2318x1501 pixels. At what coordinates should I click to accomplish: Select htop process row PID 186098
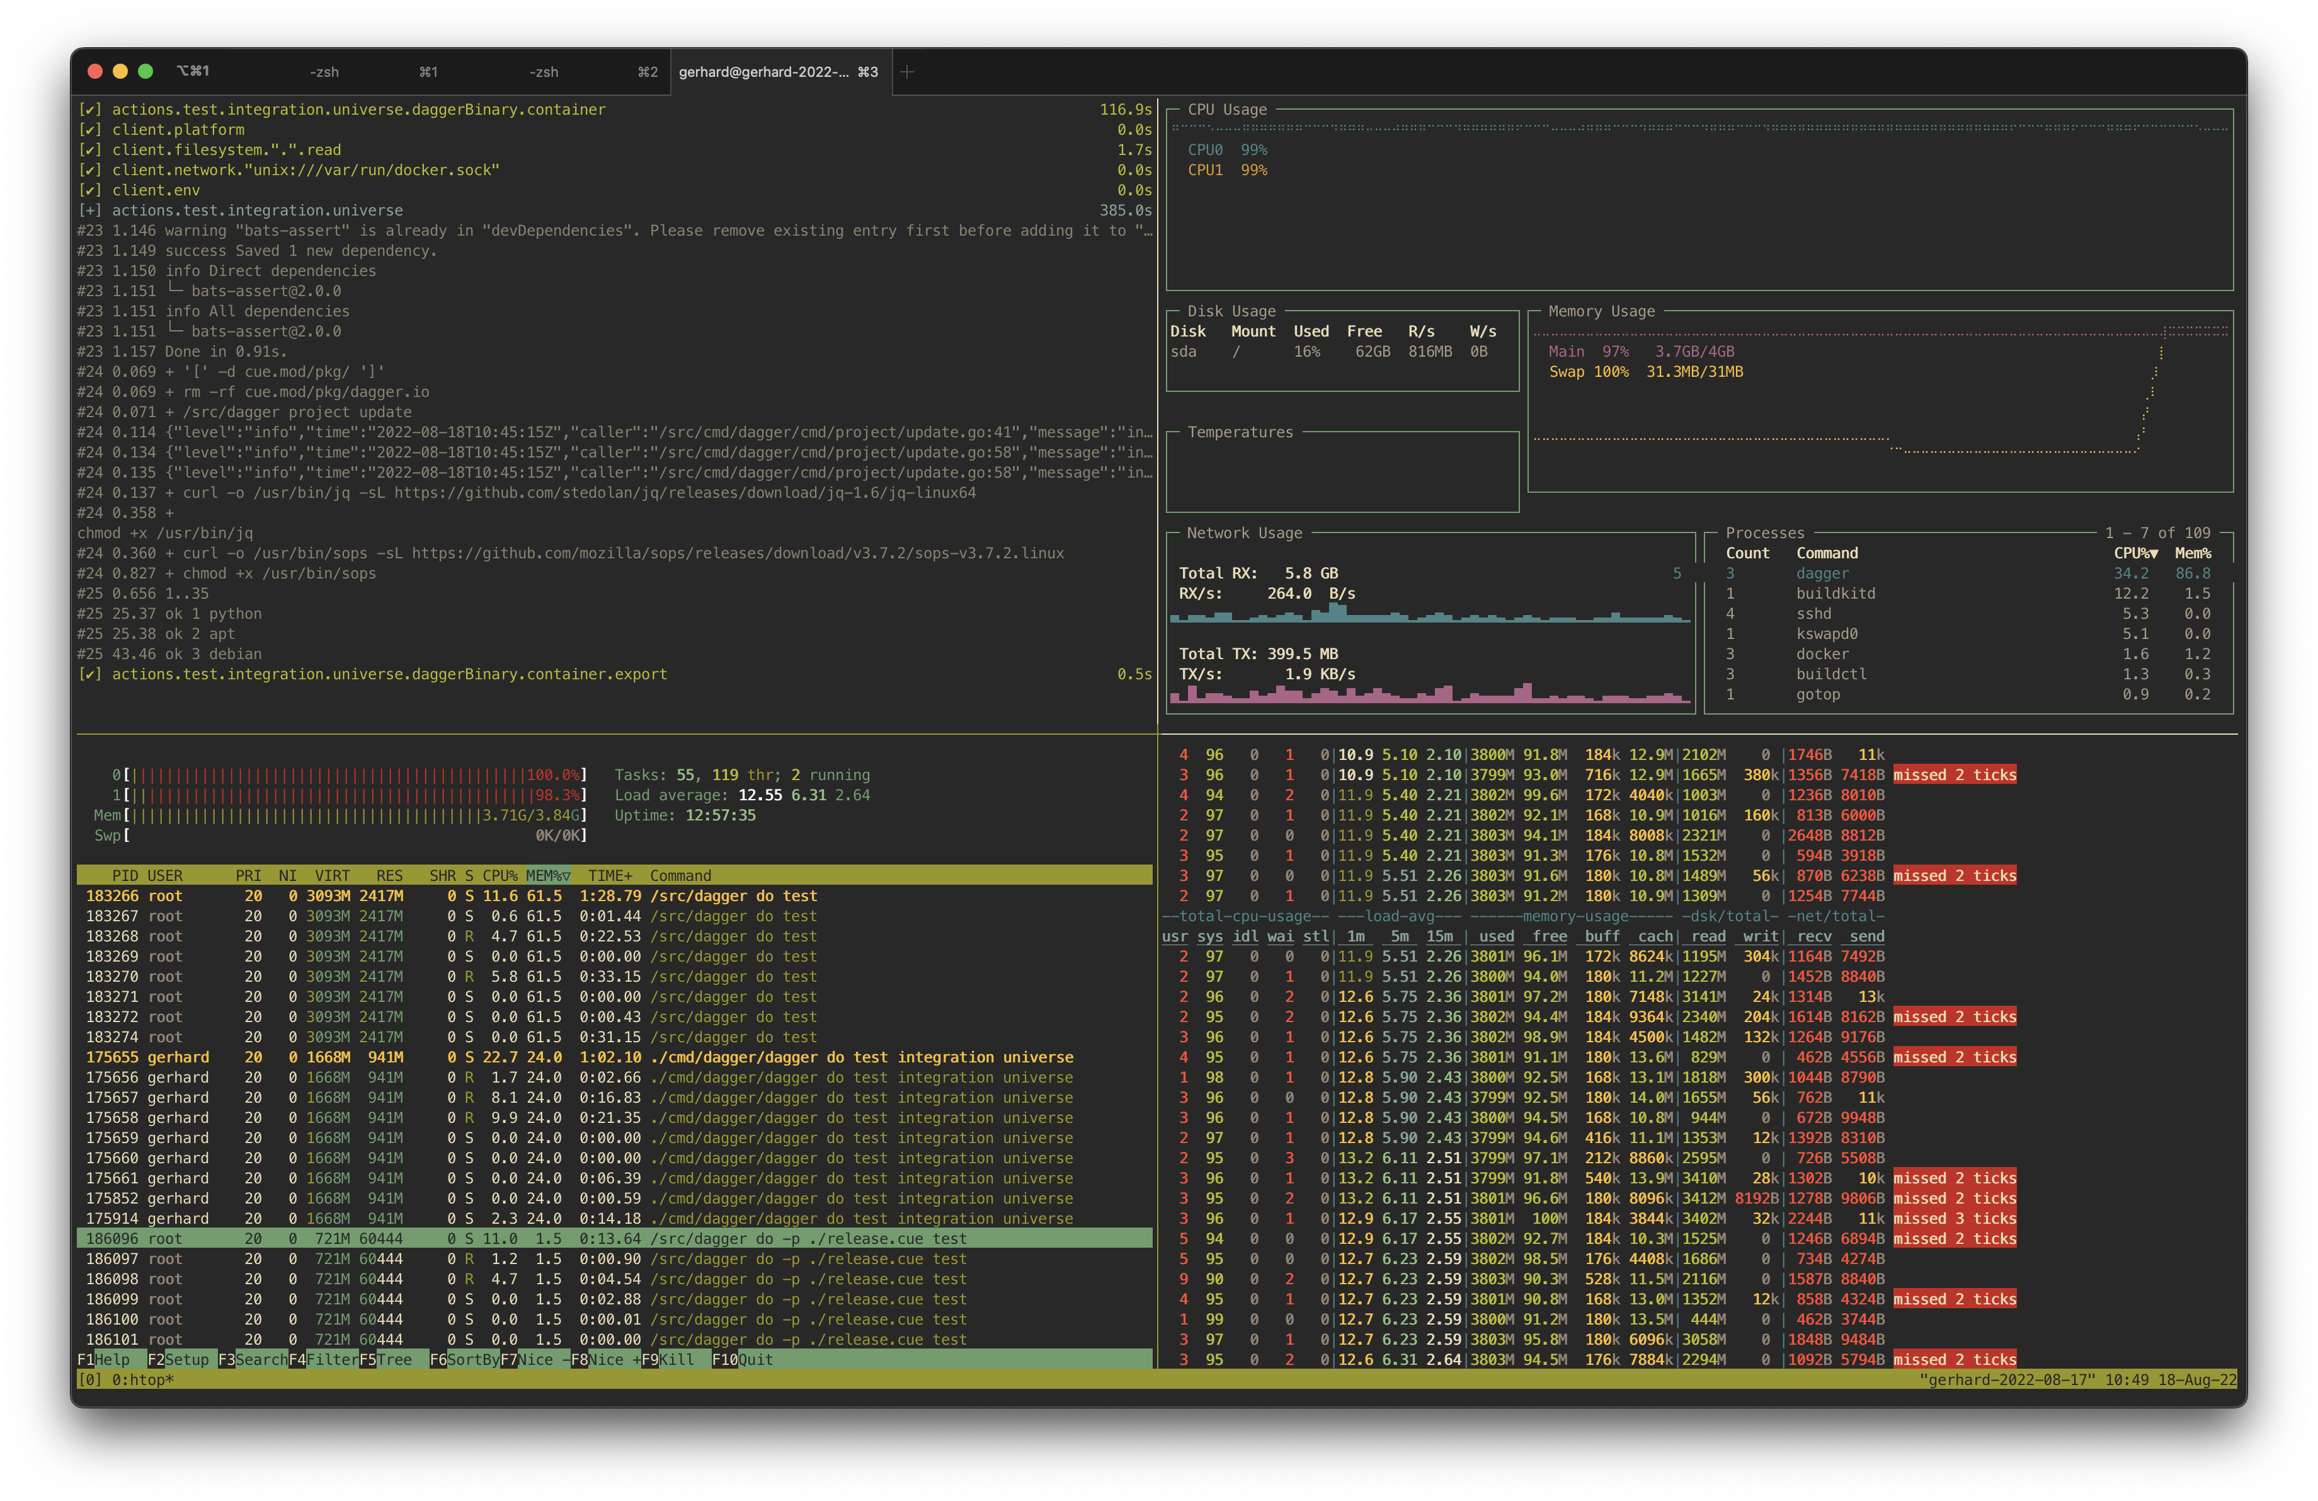pyautogui.click(x=615, y=1279)
